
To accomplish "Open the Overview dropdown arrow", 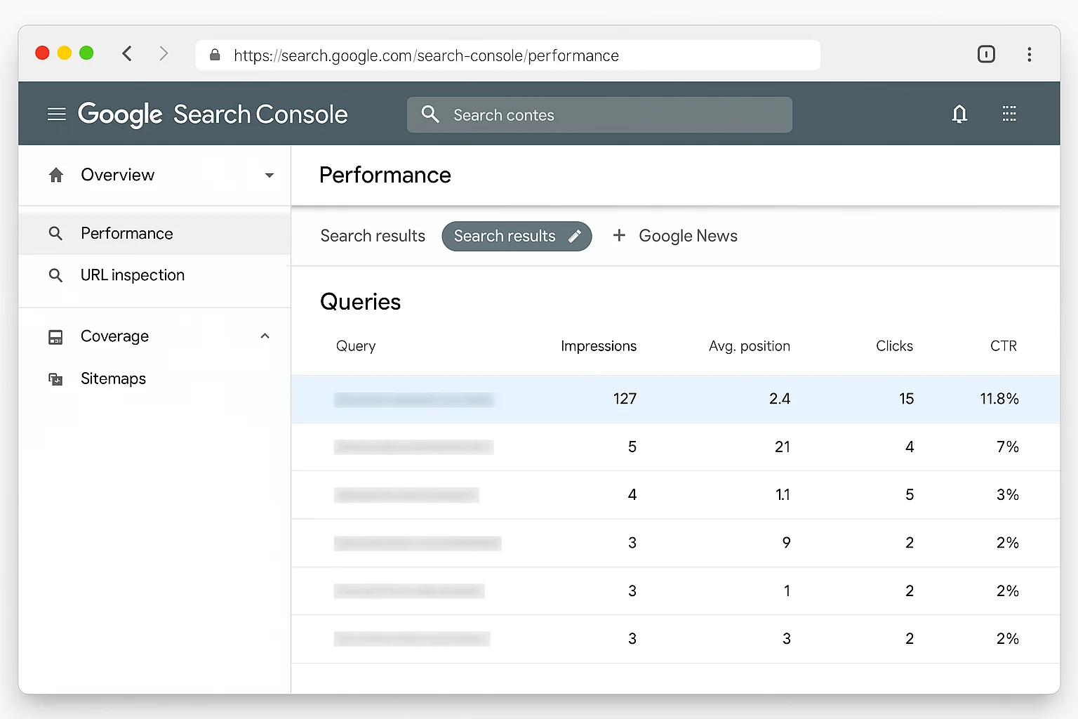I will 269,175.
